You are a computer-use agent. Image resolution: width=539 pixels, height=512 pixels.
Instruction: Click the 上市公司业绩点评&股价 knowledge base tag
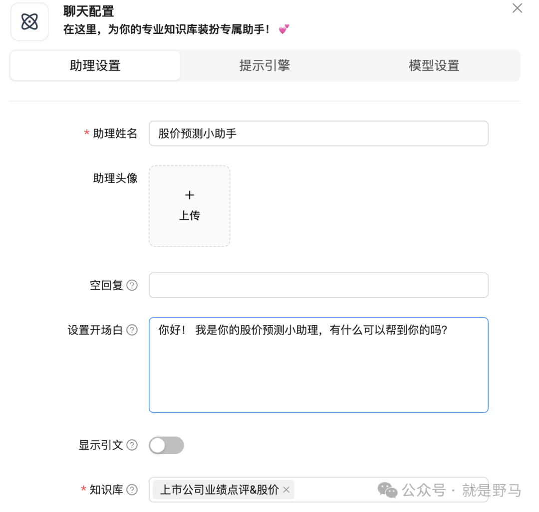(219, 490)
